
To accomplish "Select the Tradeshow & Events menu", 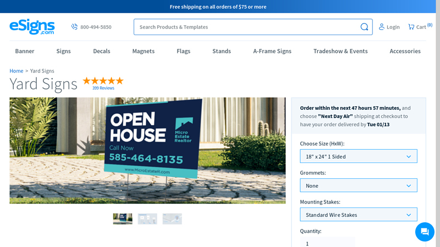I will click(340, 51).
